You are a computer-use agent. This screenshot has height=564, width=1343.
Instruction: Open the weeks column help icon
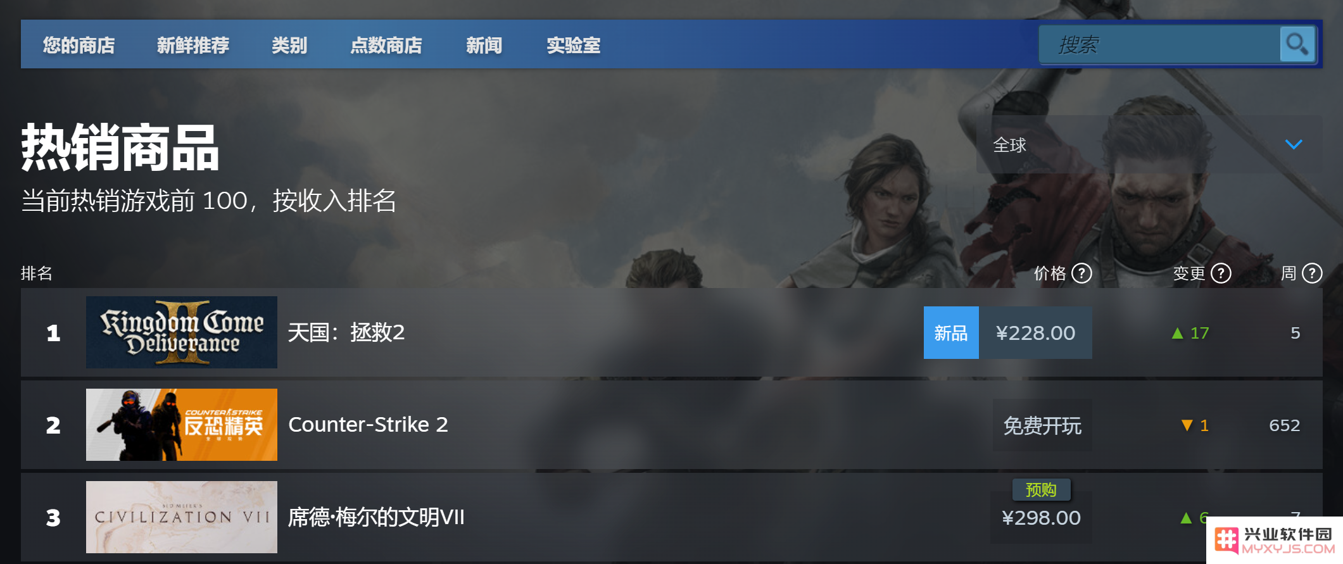tap(1312, 273)
